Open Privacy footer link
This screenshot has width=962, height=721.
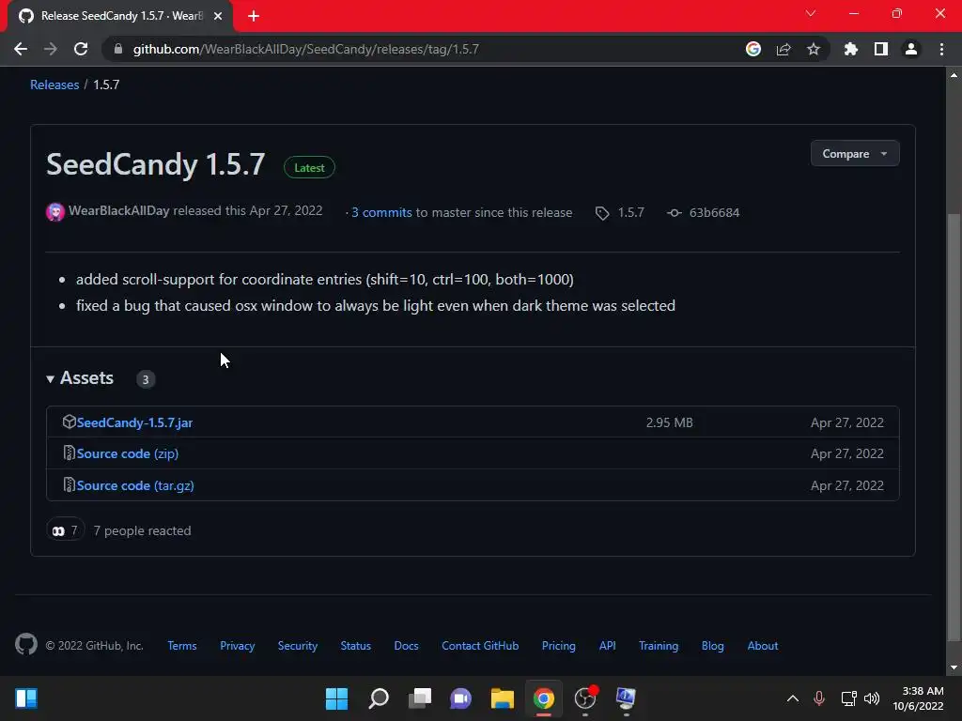238,646
